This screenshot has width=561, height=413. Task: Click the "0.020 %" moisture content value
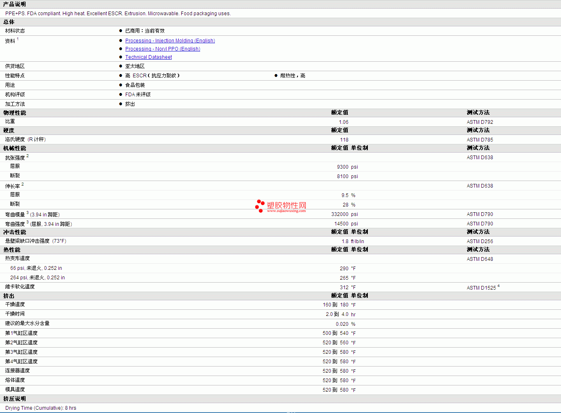click(x=346, y=324)
